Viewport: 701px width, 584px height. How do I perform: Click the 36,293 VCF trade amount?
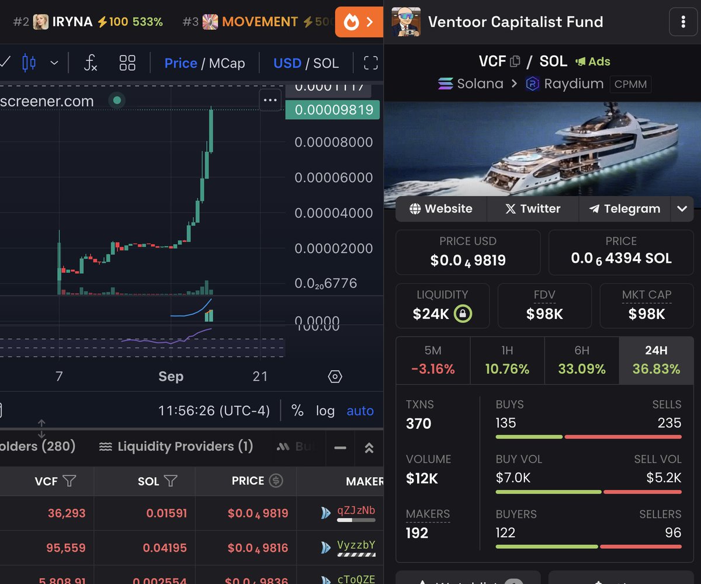(67, 513)
